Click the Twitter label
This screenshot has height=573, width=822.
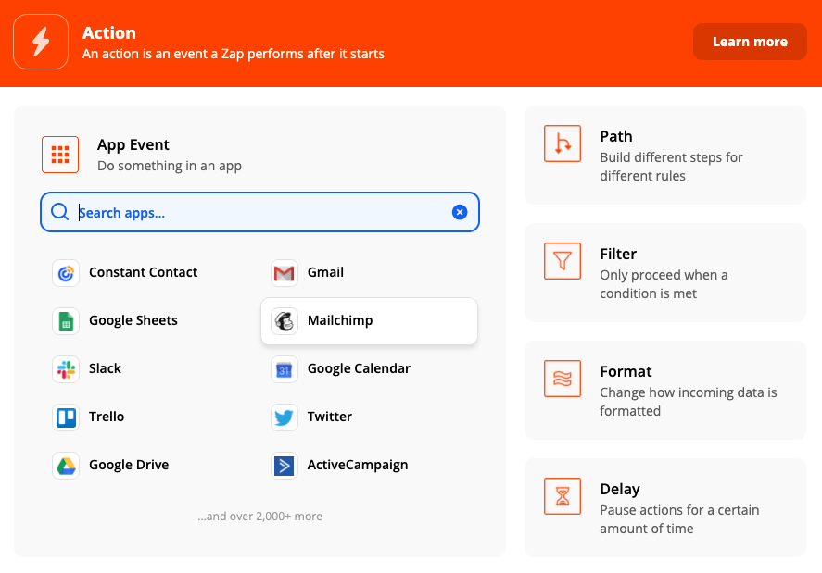click(329, 417)
